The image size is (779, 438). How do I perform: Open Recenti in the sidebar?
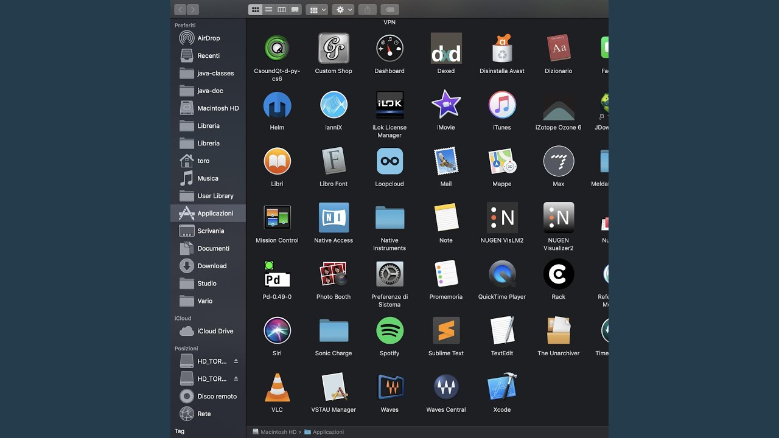[x=208, y=56]
